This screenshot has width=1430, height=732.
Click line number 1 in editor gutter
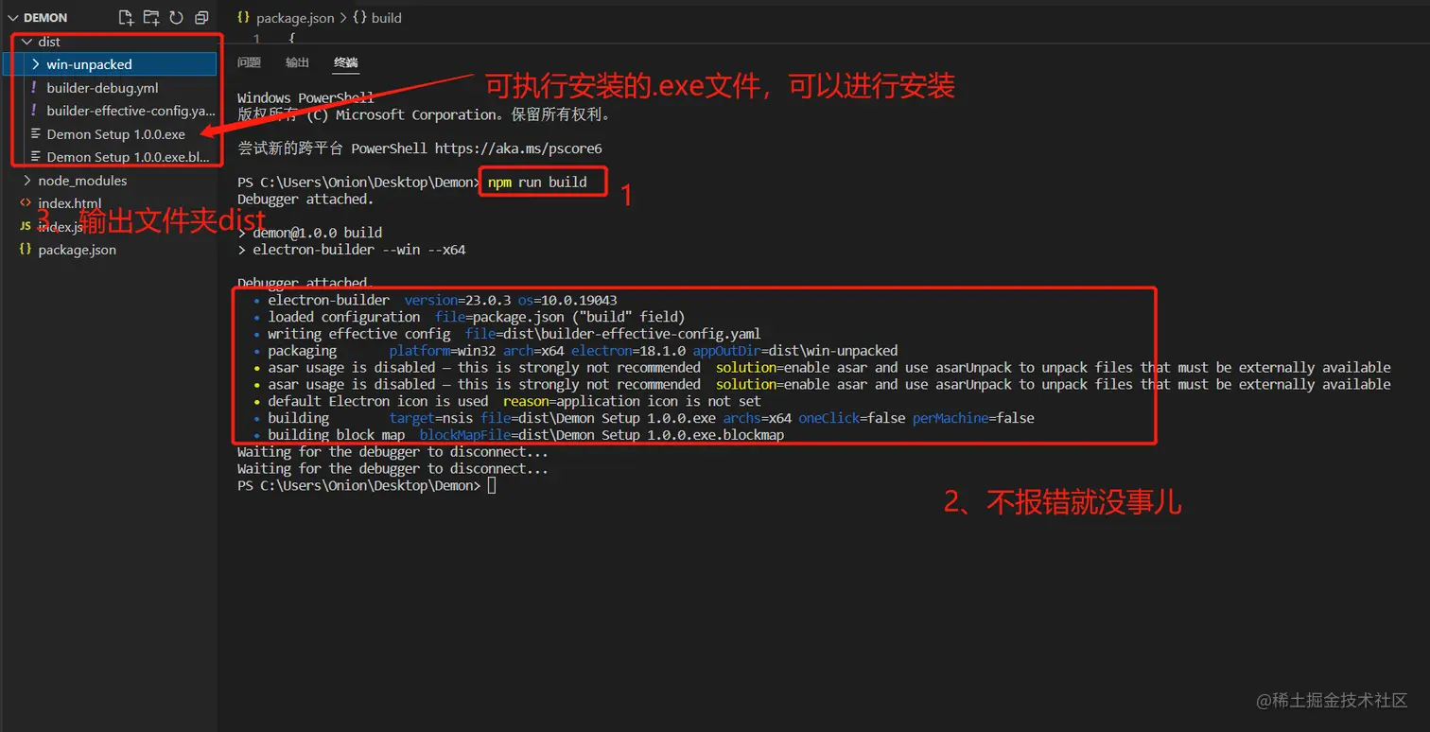(256, 39)
